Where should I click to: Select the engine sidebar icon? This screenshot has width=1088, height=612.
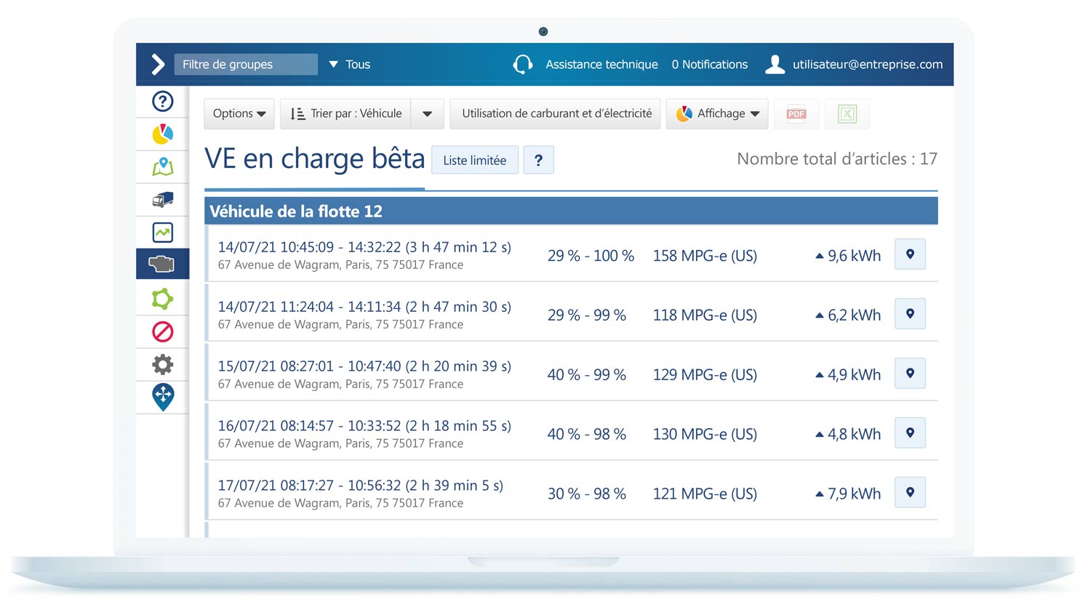point(162,264)
